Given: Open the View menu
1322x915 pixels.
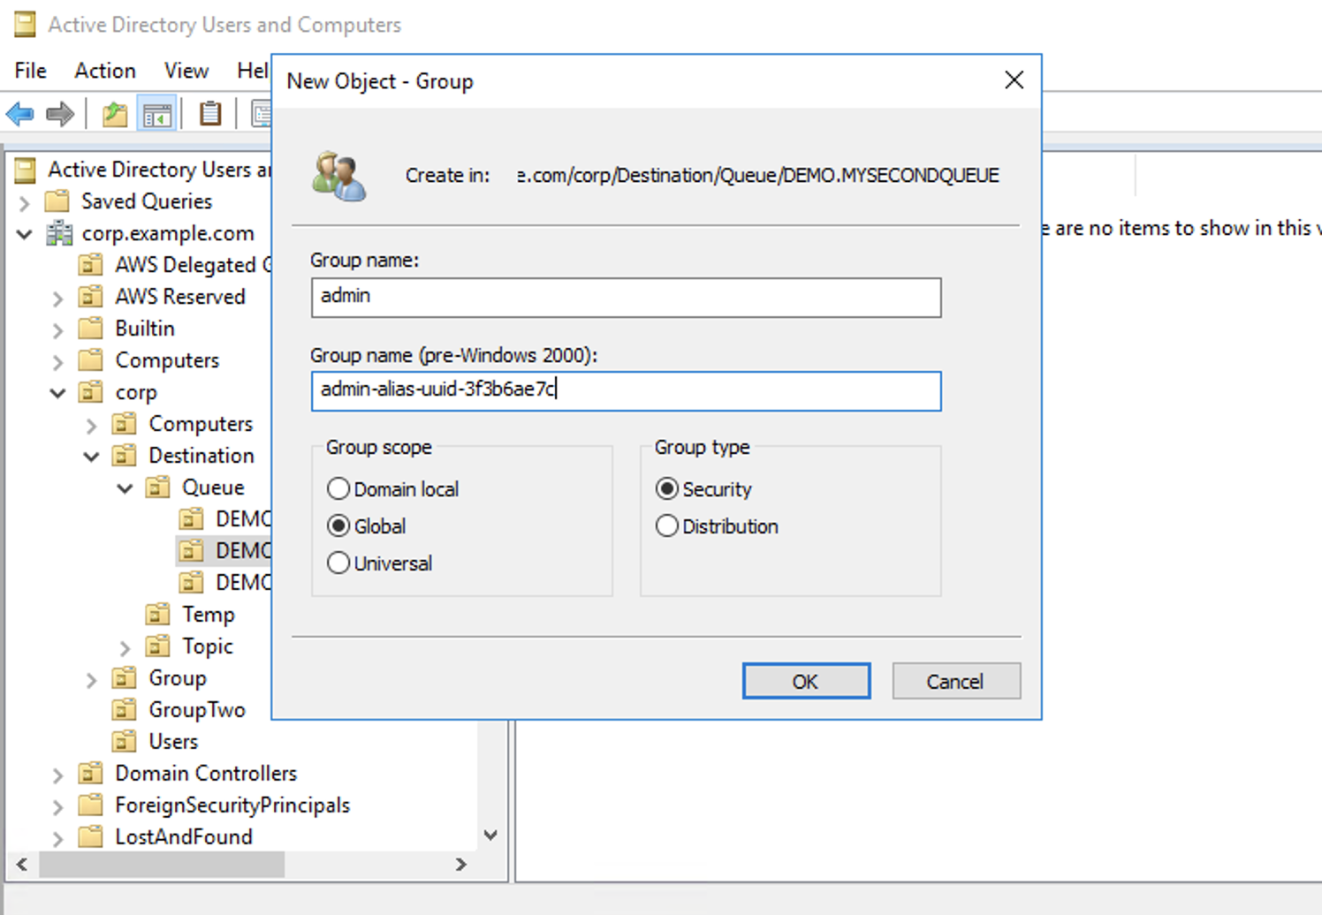Looking at the screenshot, I should point(186,71).
